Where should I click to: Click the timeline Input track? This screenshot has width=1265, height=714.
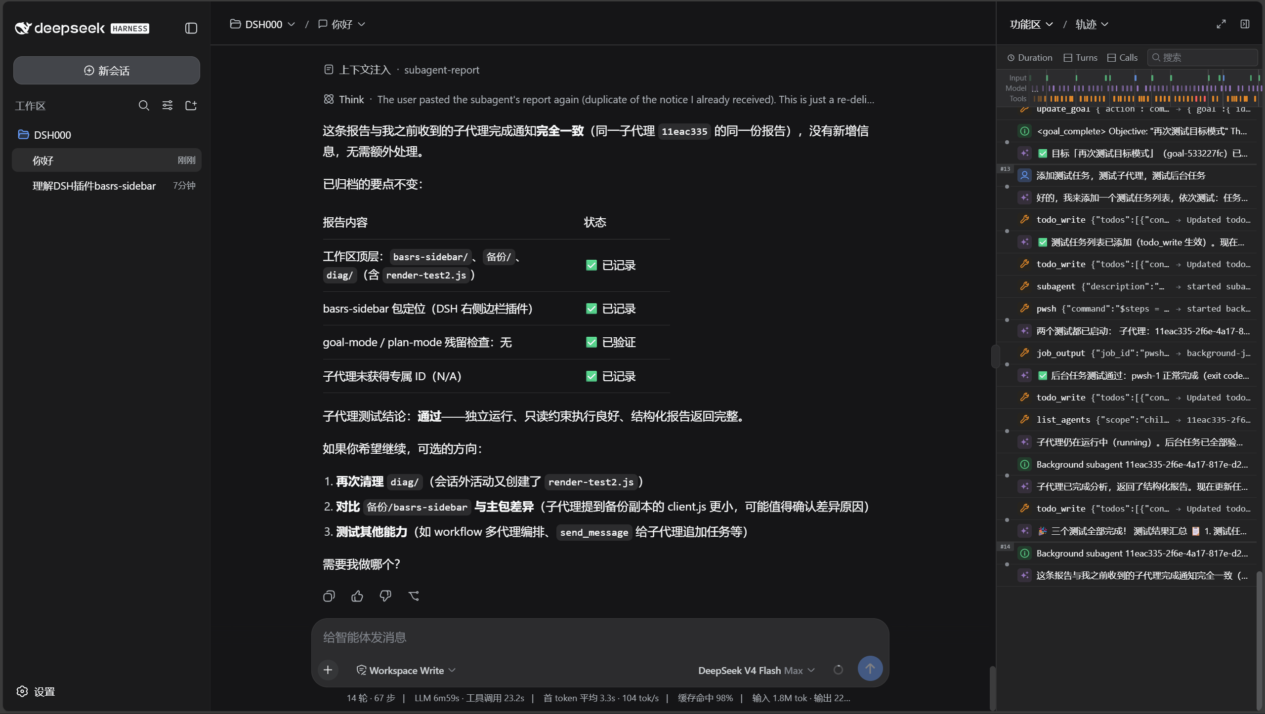coord(1146,78)
